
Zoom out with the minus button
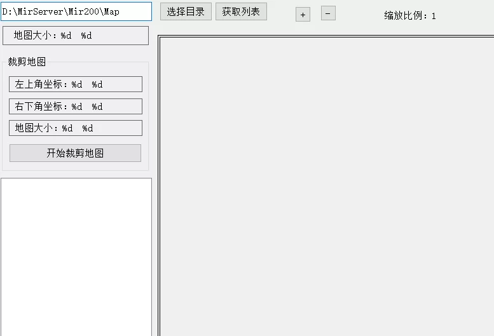328,13
